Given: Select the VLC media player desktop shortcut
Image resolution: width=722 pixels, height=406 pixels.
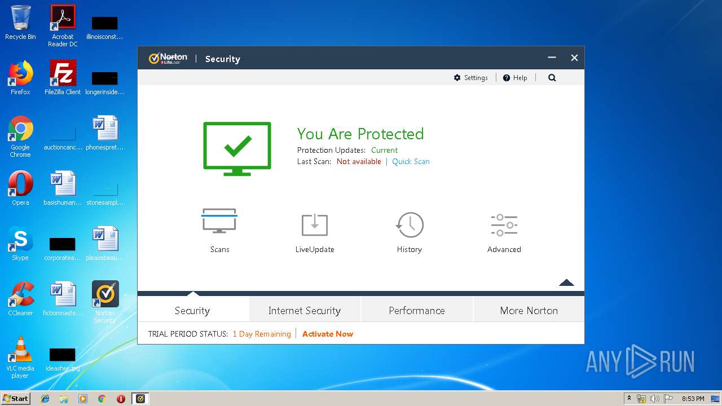Looking at the screenshot, I should 20,358.
